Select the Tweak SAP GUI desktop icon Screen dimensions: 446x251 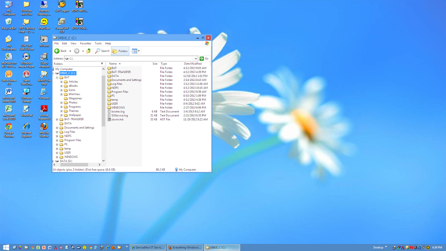[x=62, y=26]
